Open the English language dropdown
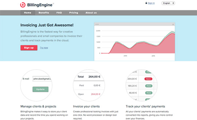Screen dimensions: 197x120 point(168,3)
